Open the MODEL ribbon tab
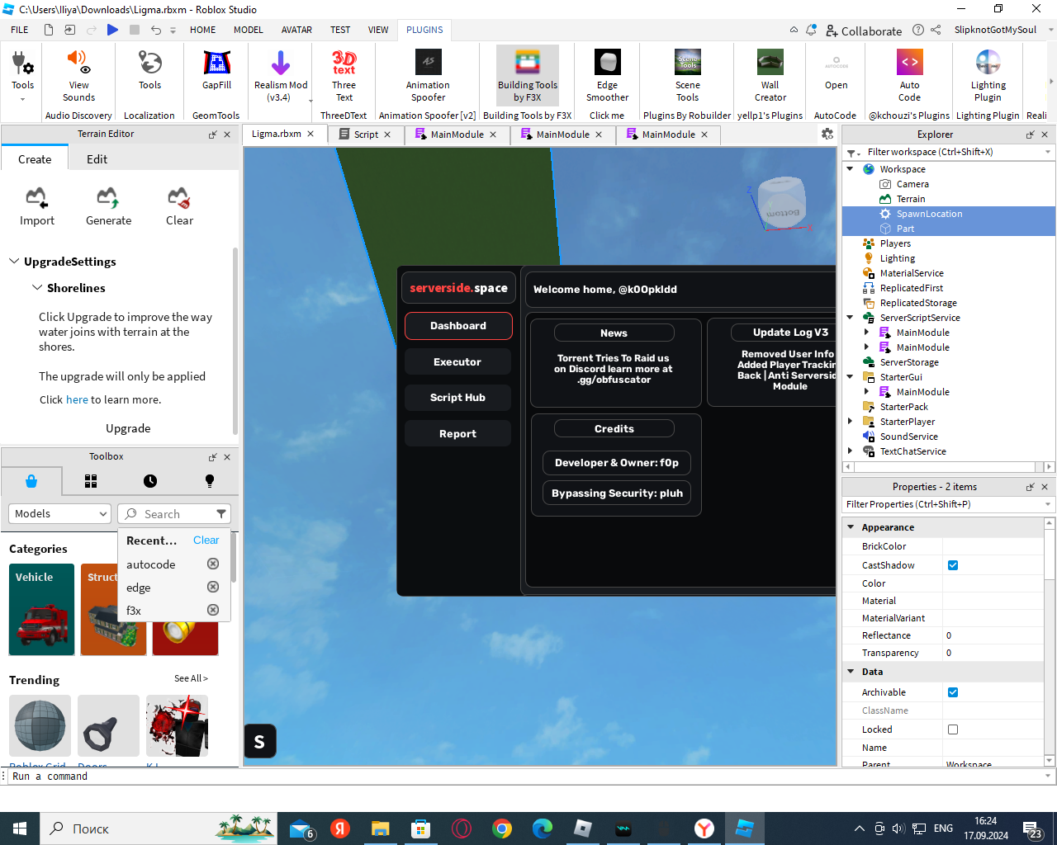The width and height of the screenshot is (1057, 845). (248, 30)
